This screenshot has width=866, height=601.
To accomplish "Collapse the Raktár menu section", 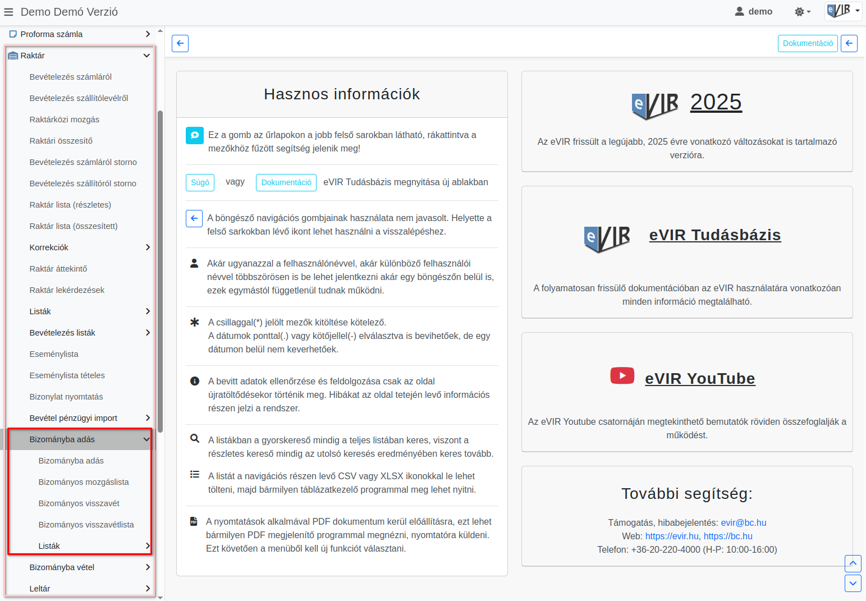I will [x=146, y=56].
